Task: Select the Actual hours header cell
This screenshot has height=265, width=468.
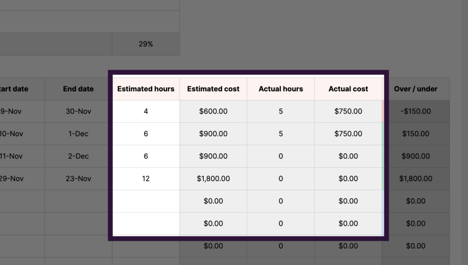Action: (x=281, y=89)
